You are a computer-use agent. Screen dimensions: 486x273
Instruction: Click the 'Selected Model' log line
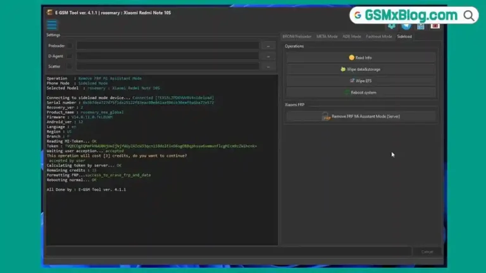(103, 88)
